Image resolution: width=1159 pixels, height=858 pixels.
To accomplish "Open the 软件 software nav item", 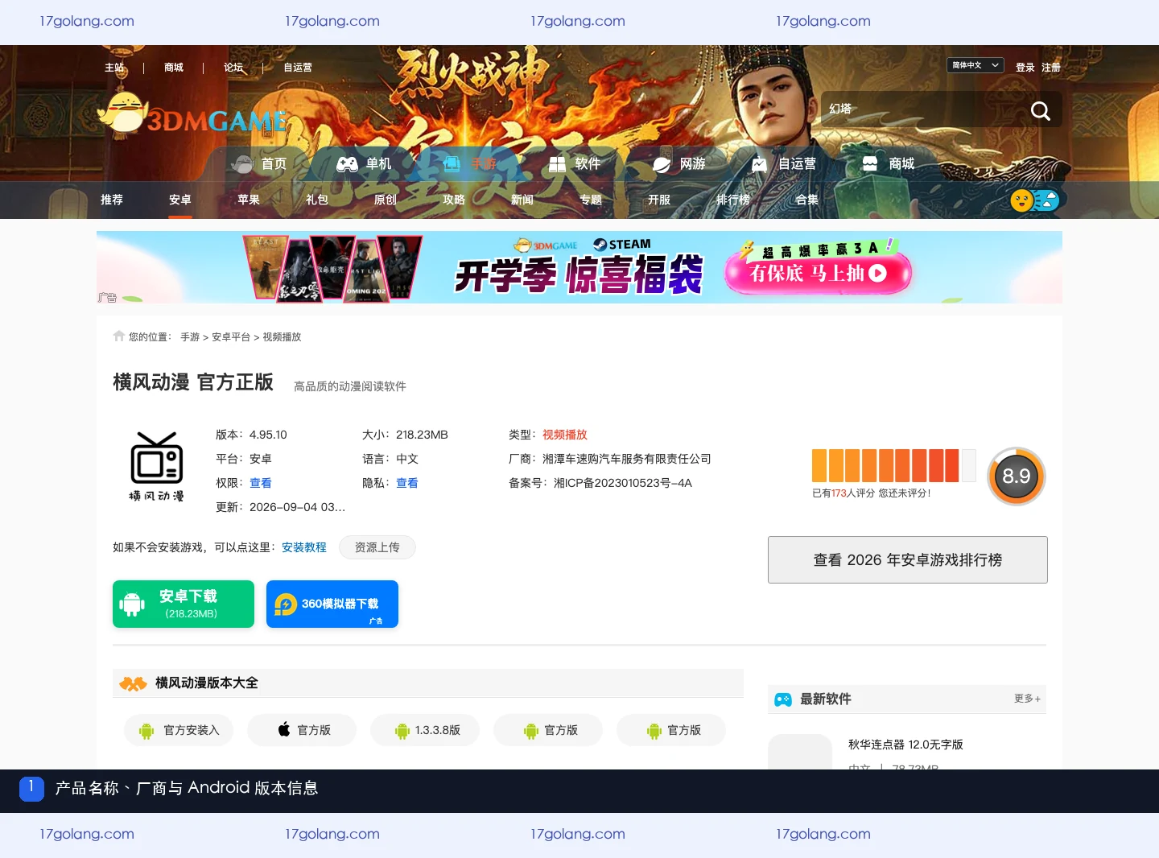I will click(575, 164).
